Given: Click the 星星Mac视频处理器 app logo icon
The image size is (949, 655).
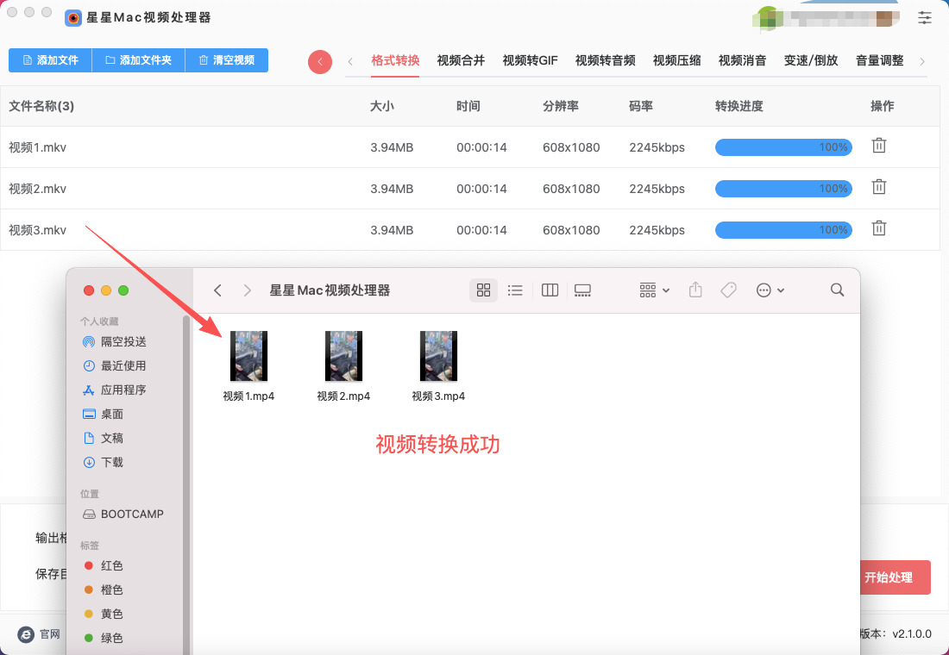Looking at the screenshot, I should click(73, 17).
